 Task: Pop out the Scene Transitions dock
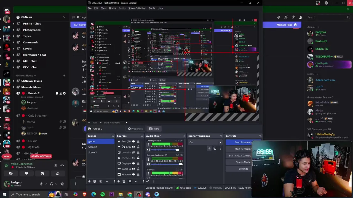click(x=221, y=136)
